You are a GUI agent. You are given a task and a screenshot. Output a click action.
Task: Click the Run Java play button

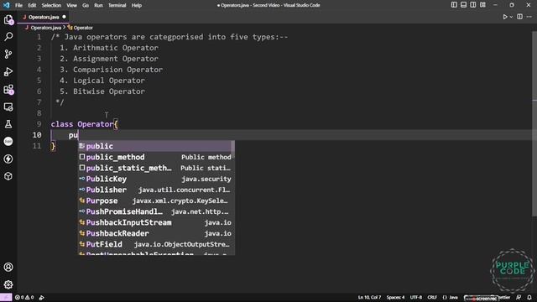point(505,17)
